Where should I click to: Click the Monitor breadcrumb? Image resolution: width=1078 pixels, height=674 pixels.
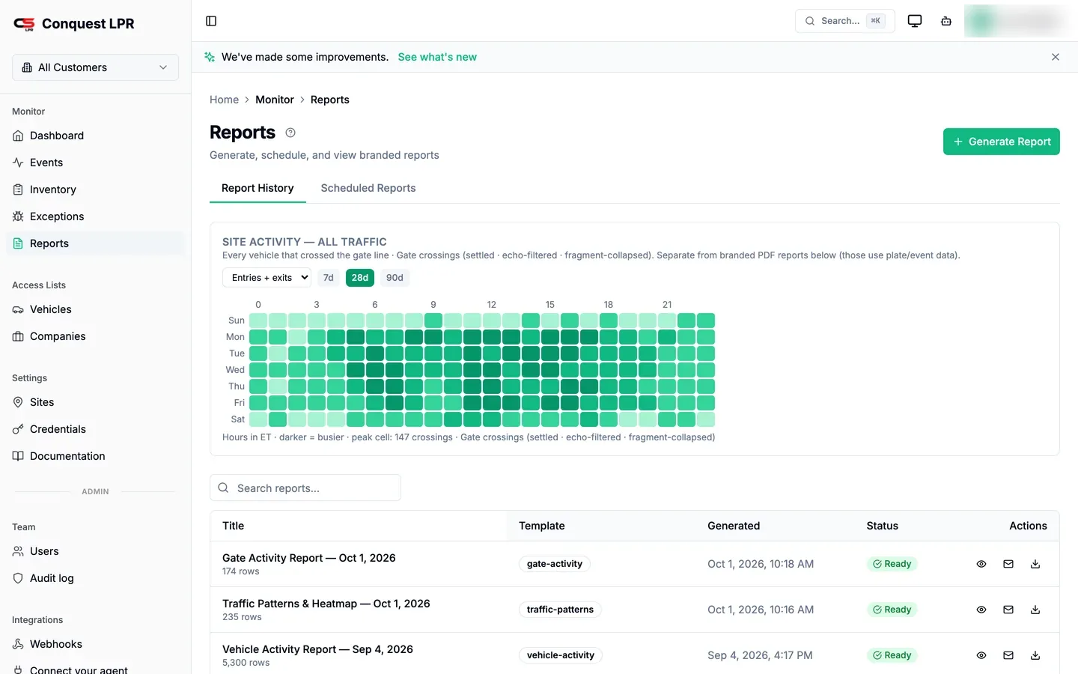275,100
